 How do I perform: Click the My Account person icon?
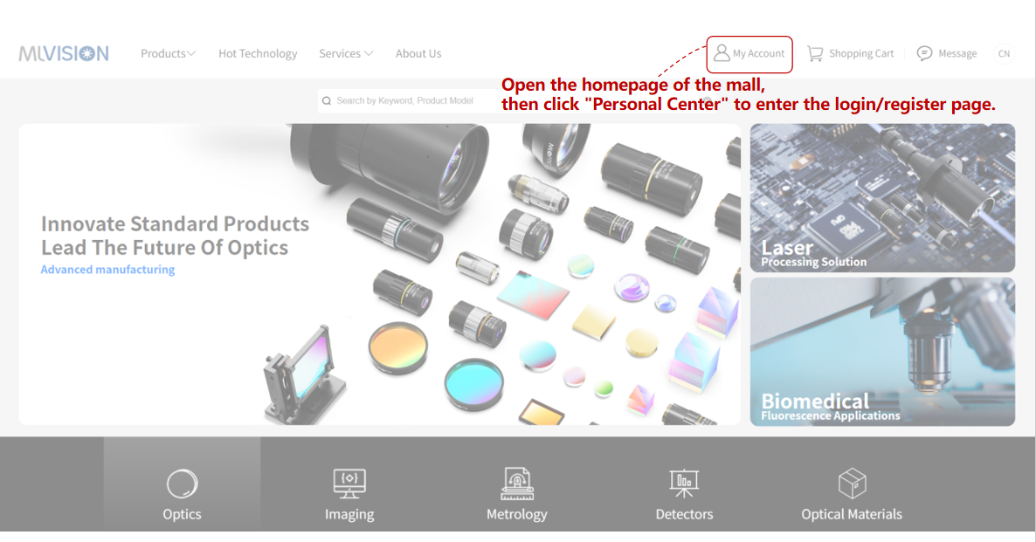(722, 53)
